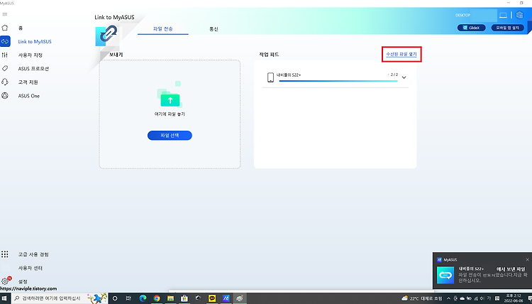The height and width of the screenshot is (304, 532).
Task: Open KakaoTalk from the taskbar
Action: click(212, 298)
